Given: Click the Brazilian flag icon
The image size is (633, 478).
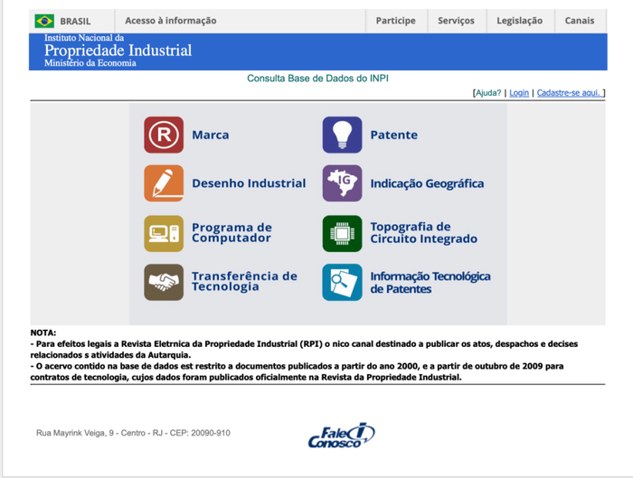Looking at the screenshot, I should 44,21.
